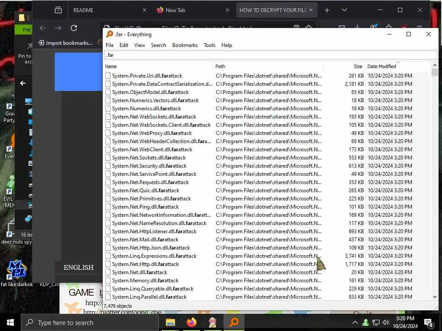Select the file icon of System.Memory.dll.farattack
The width and height of the screenshot is (442, 331).
point(108,280)
